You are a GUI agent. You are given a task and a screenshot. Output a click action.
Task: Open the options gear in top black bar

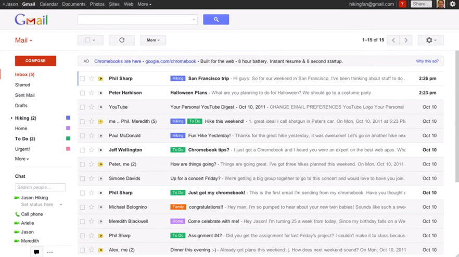[x=453, y=4]
